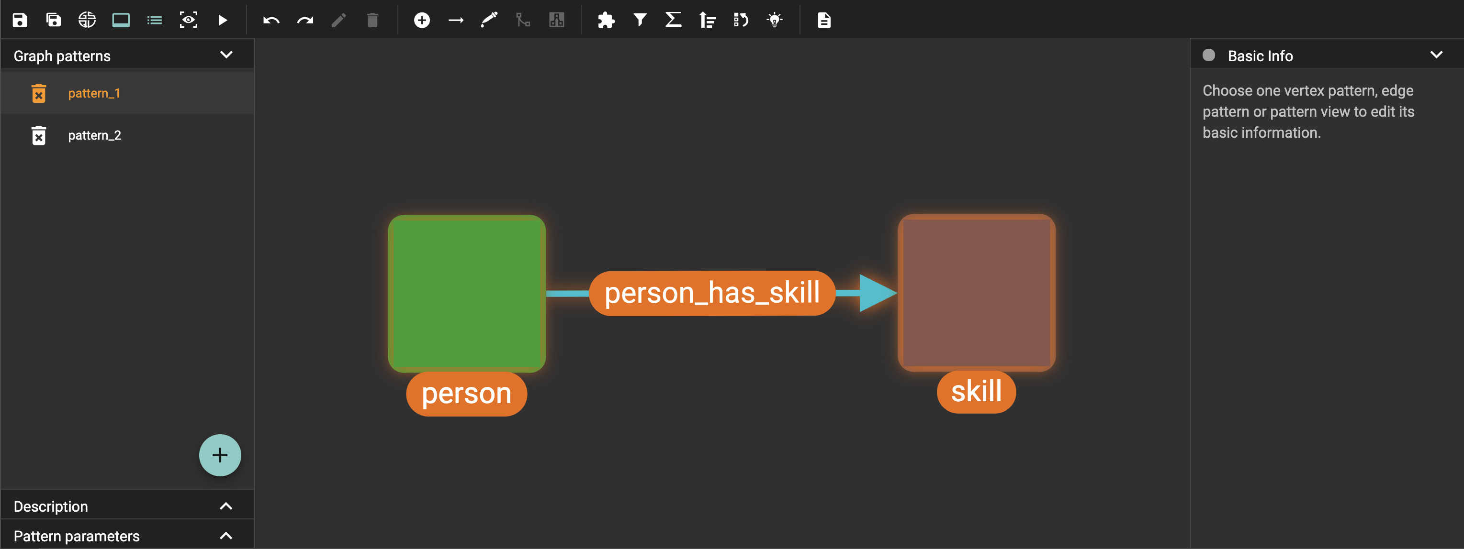This screenshot has width=1464, height=549.
Task: Expand the Pattern parameters section
Action: pos(226,536)
